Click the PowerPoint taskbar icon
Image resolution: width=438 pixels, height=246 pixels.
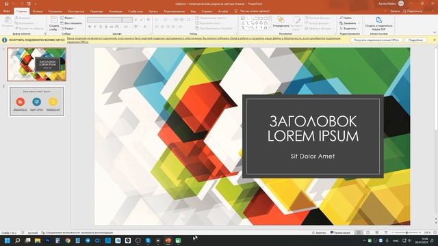(168, 241)
